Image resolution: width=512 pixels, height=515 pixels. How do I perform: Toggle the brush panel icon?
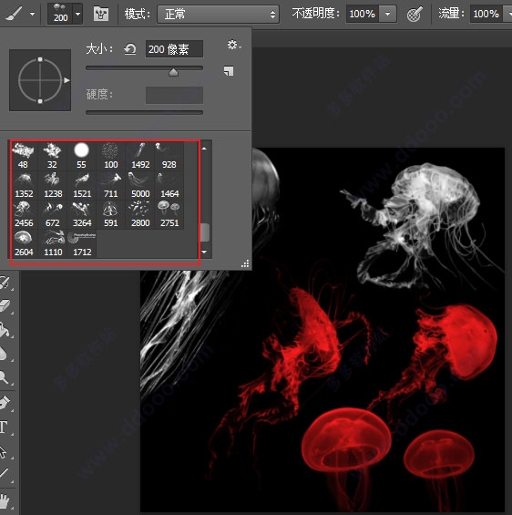pyautogui.click(x=101, y=14)
